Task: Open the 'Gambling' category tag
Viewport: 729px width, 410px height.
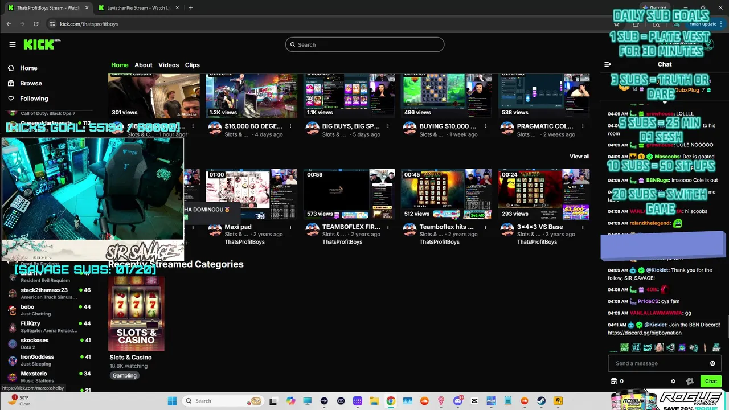Action: click(125, 375)
